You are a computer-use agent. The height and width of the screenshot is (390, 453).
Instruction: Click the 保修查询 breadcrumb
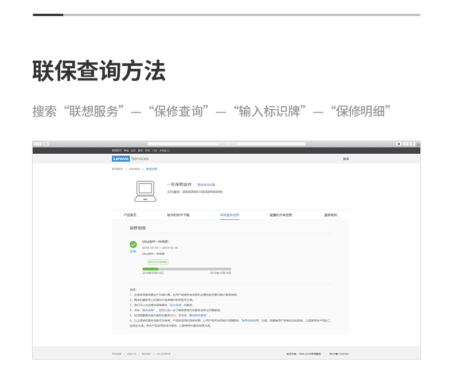click(x=134, y=169)
